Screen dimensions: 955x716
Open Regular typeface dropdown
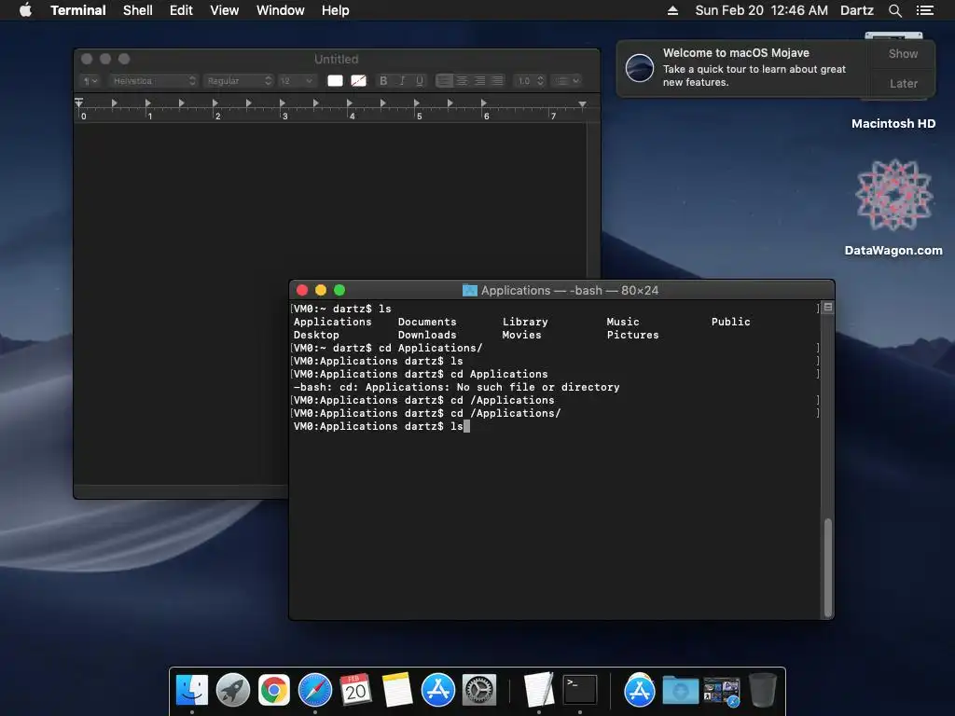pos(238,80)
